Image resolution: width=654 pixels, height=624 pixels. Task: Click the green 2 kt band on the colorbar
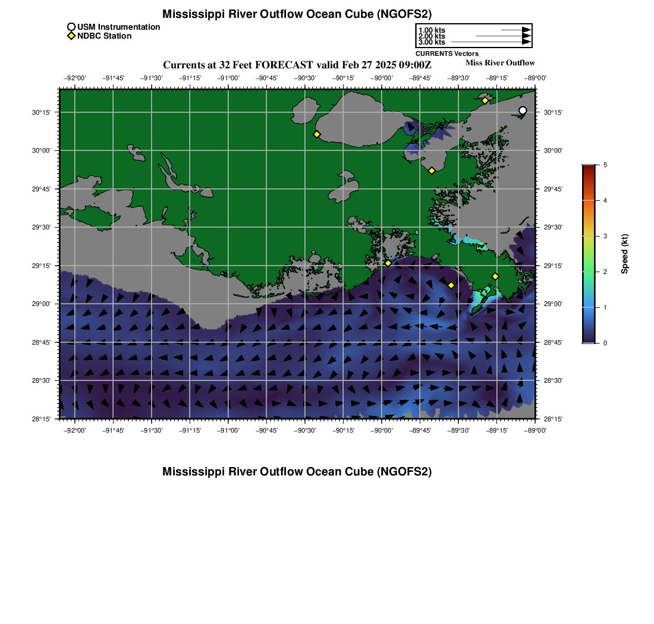(588, 272)
